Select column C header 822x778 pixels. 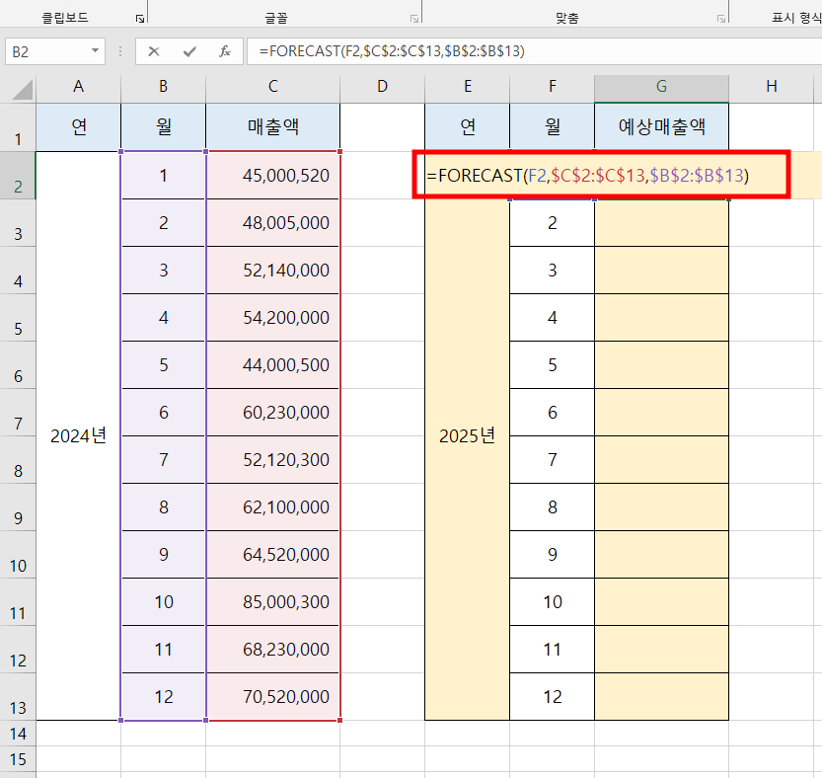[272, 87]
